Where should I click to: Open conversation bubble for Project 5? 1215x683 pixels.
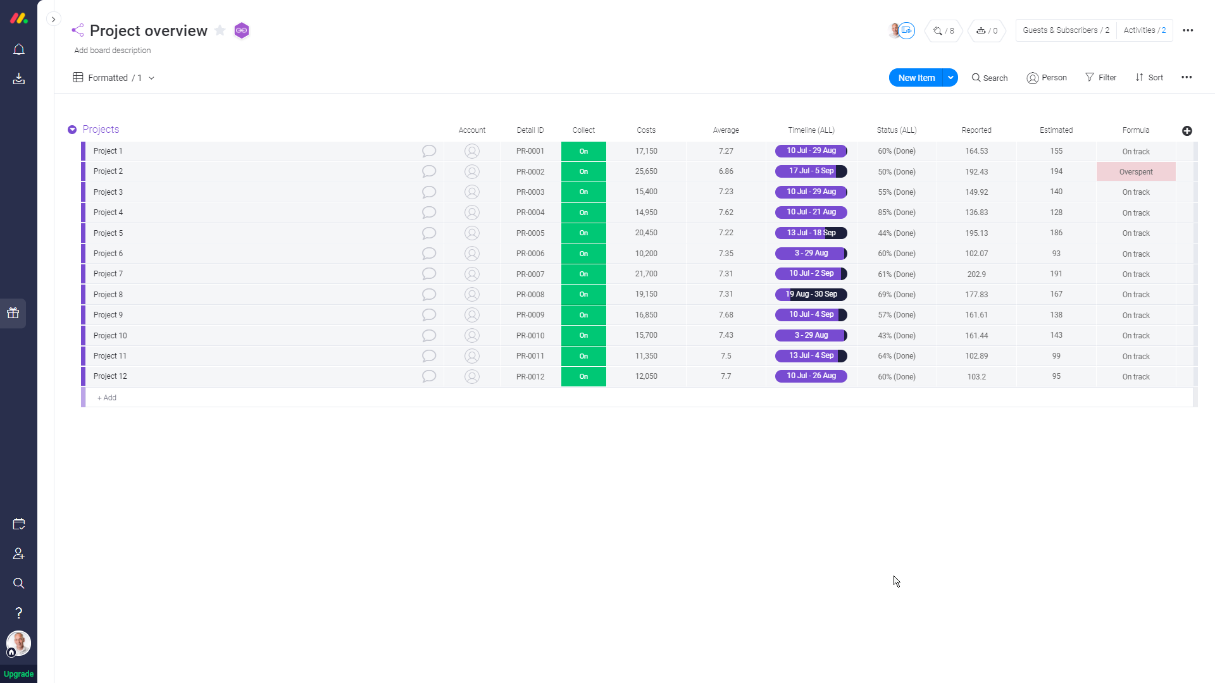[x=428, y=233]
